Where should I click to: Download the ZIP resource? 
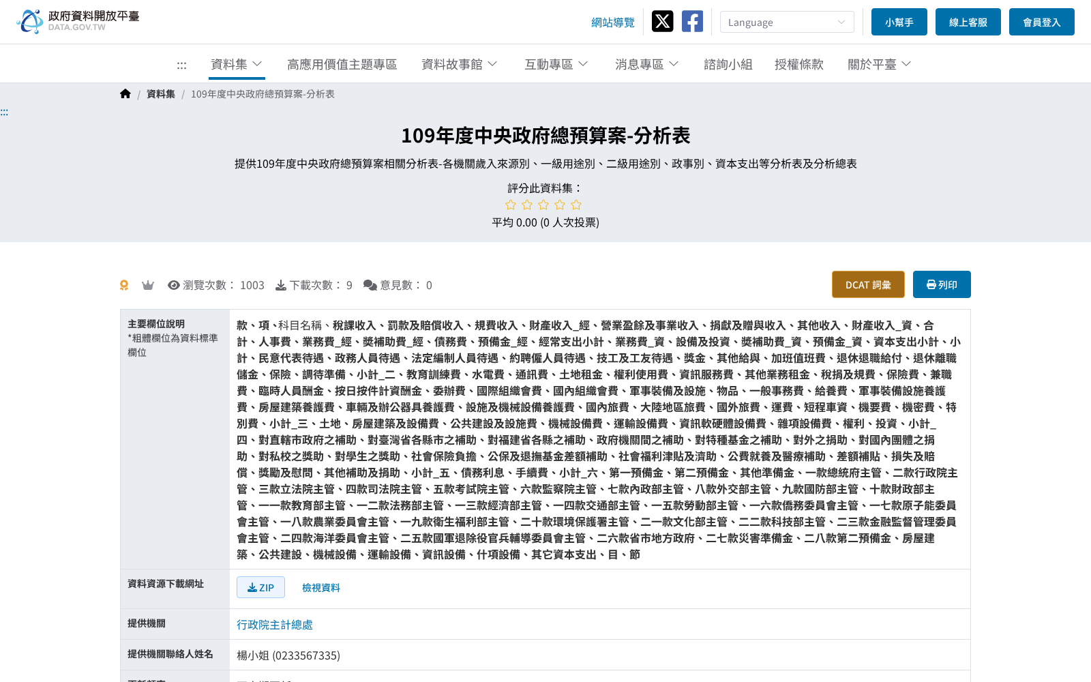260,587
